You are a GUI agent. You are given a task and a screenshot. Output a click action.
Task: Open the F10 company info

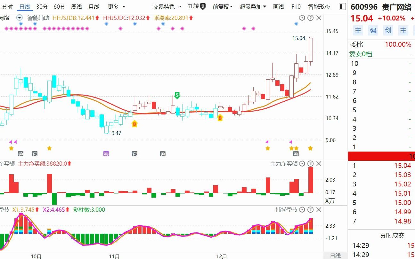click(296, 6)
